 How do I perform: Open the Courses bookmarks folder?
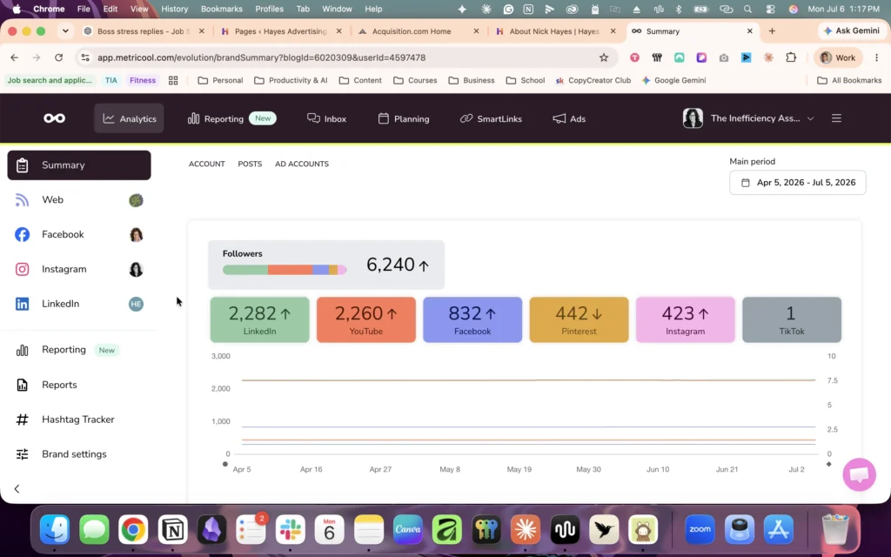415,80
